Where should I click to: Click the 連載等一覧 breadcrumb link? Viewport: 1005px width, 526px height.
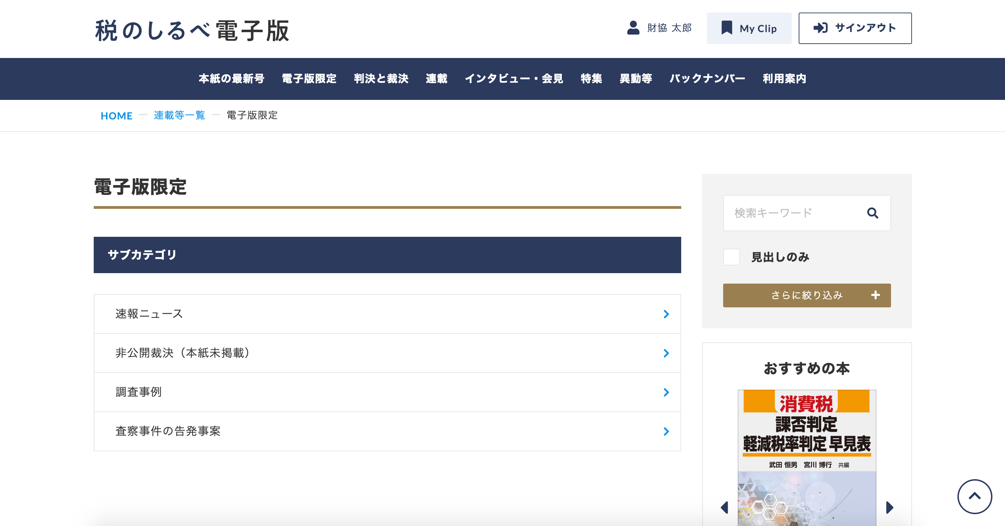point(179,115)
